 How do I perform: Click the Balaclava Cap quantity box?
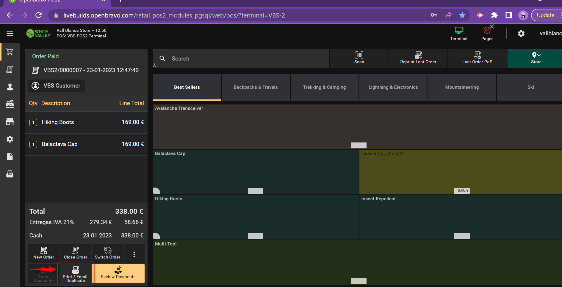(x=33, y=144)
